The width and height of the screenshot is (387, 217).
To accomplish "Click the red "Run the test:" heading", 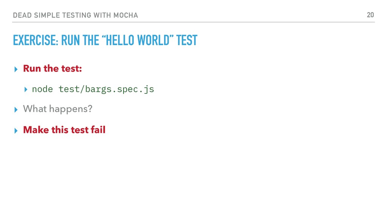I will click(52, 69).
